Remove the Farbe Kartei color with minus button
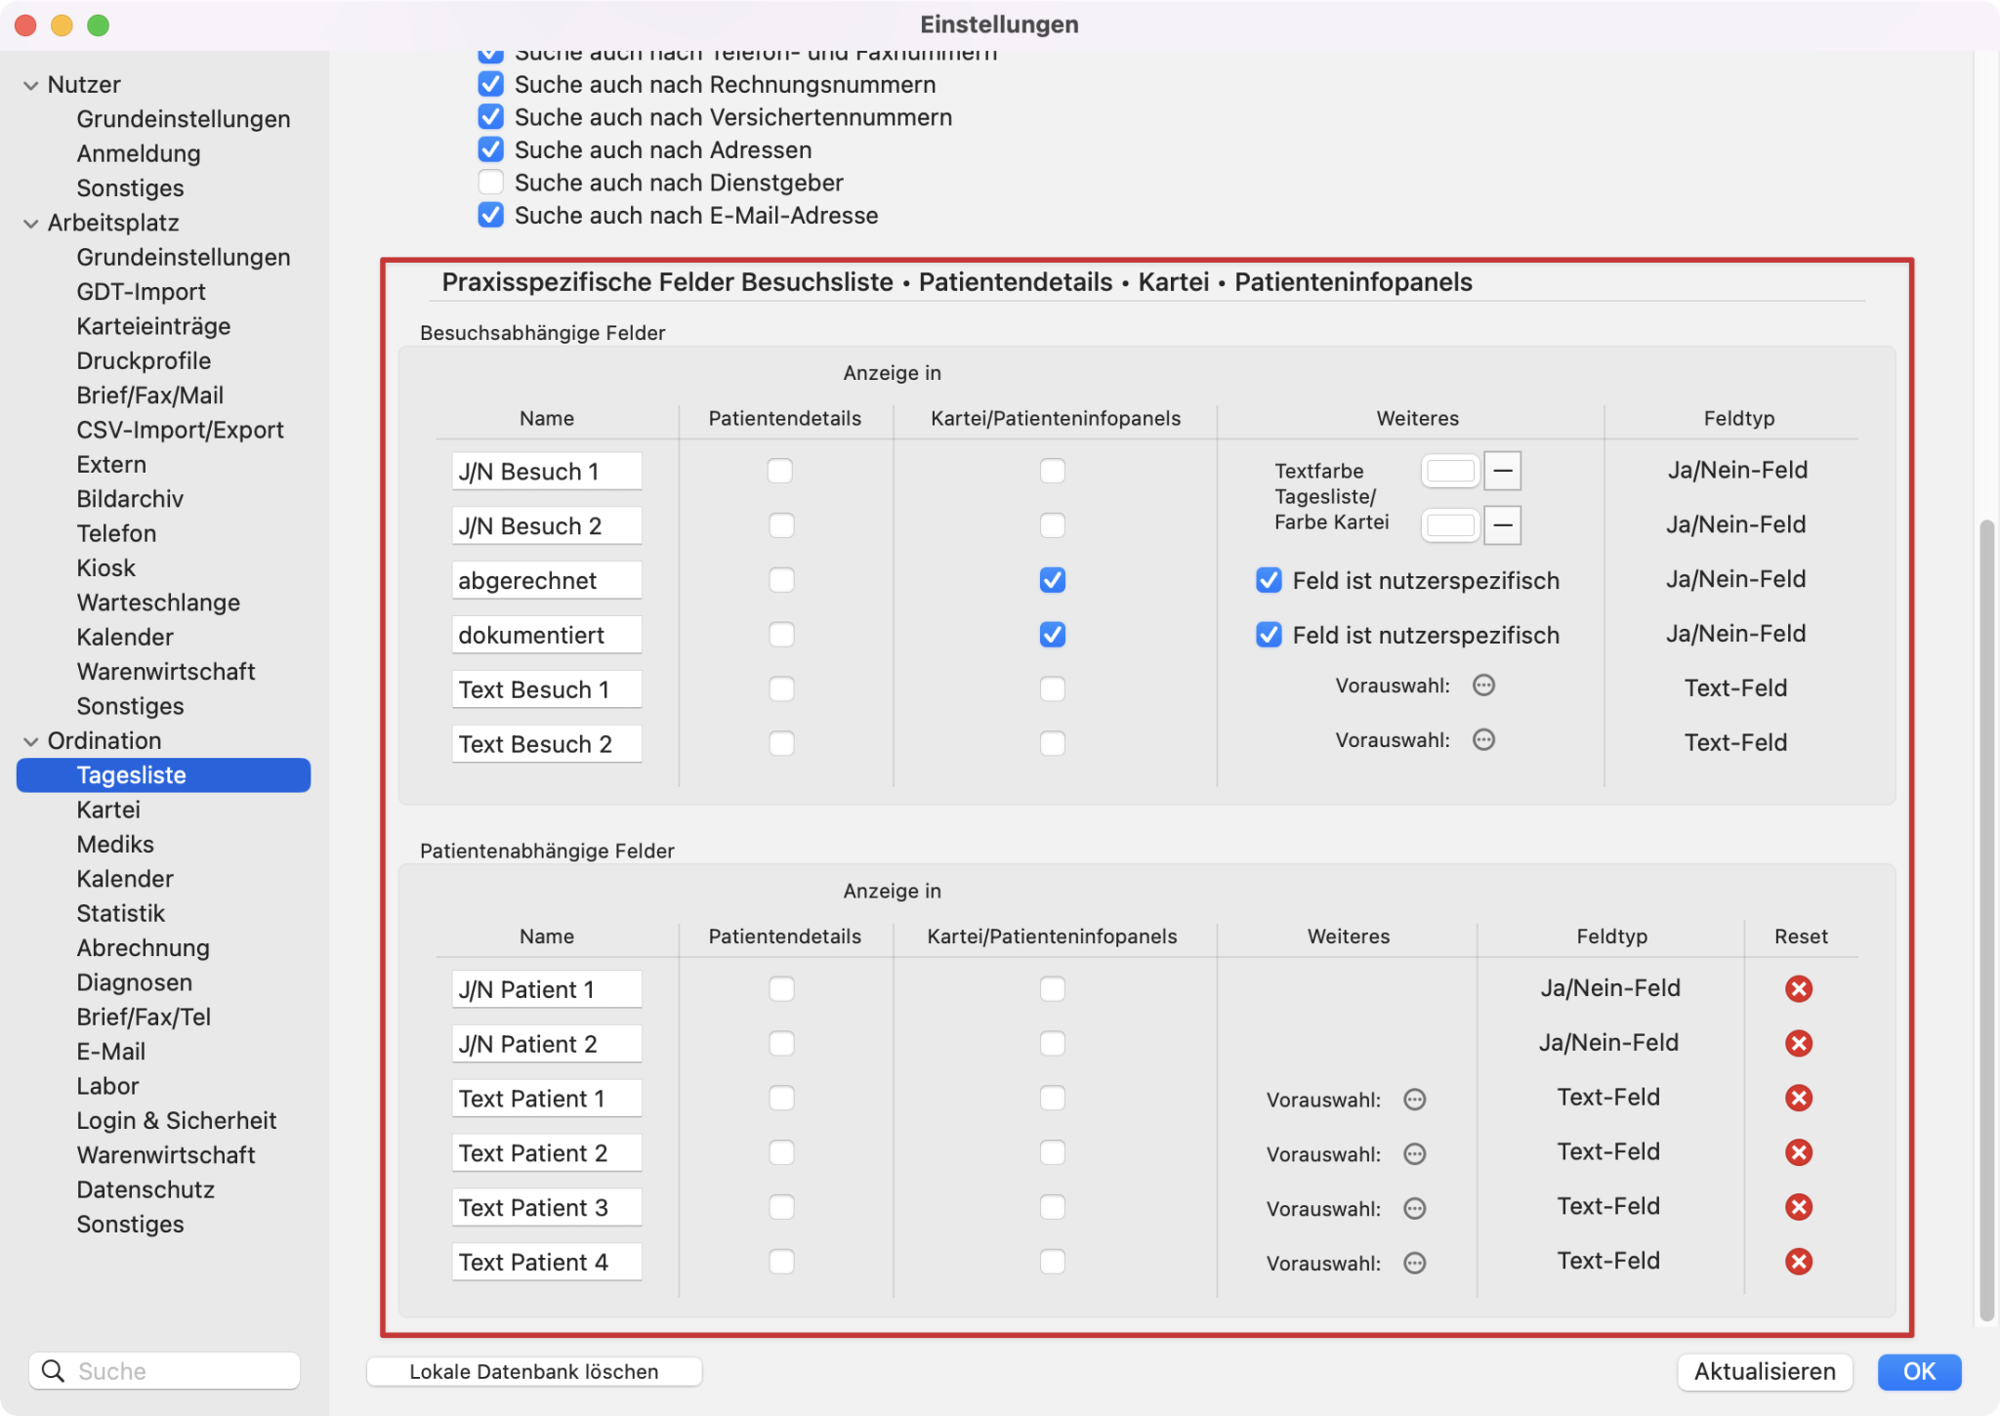The height and width of the screenshot is (1416, 2000). [1503, 526]
